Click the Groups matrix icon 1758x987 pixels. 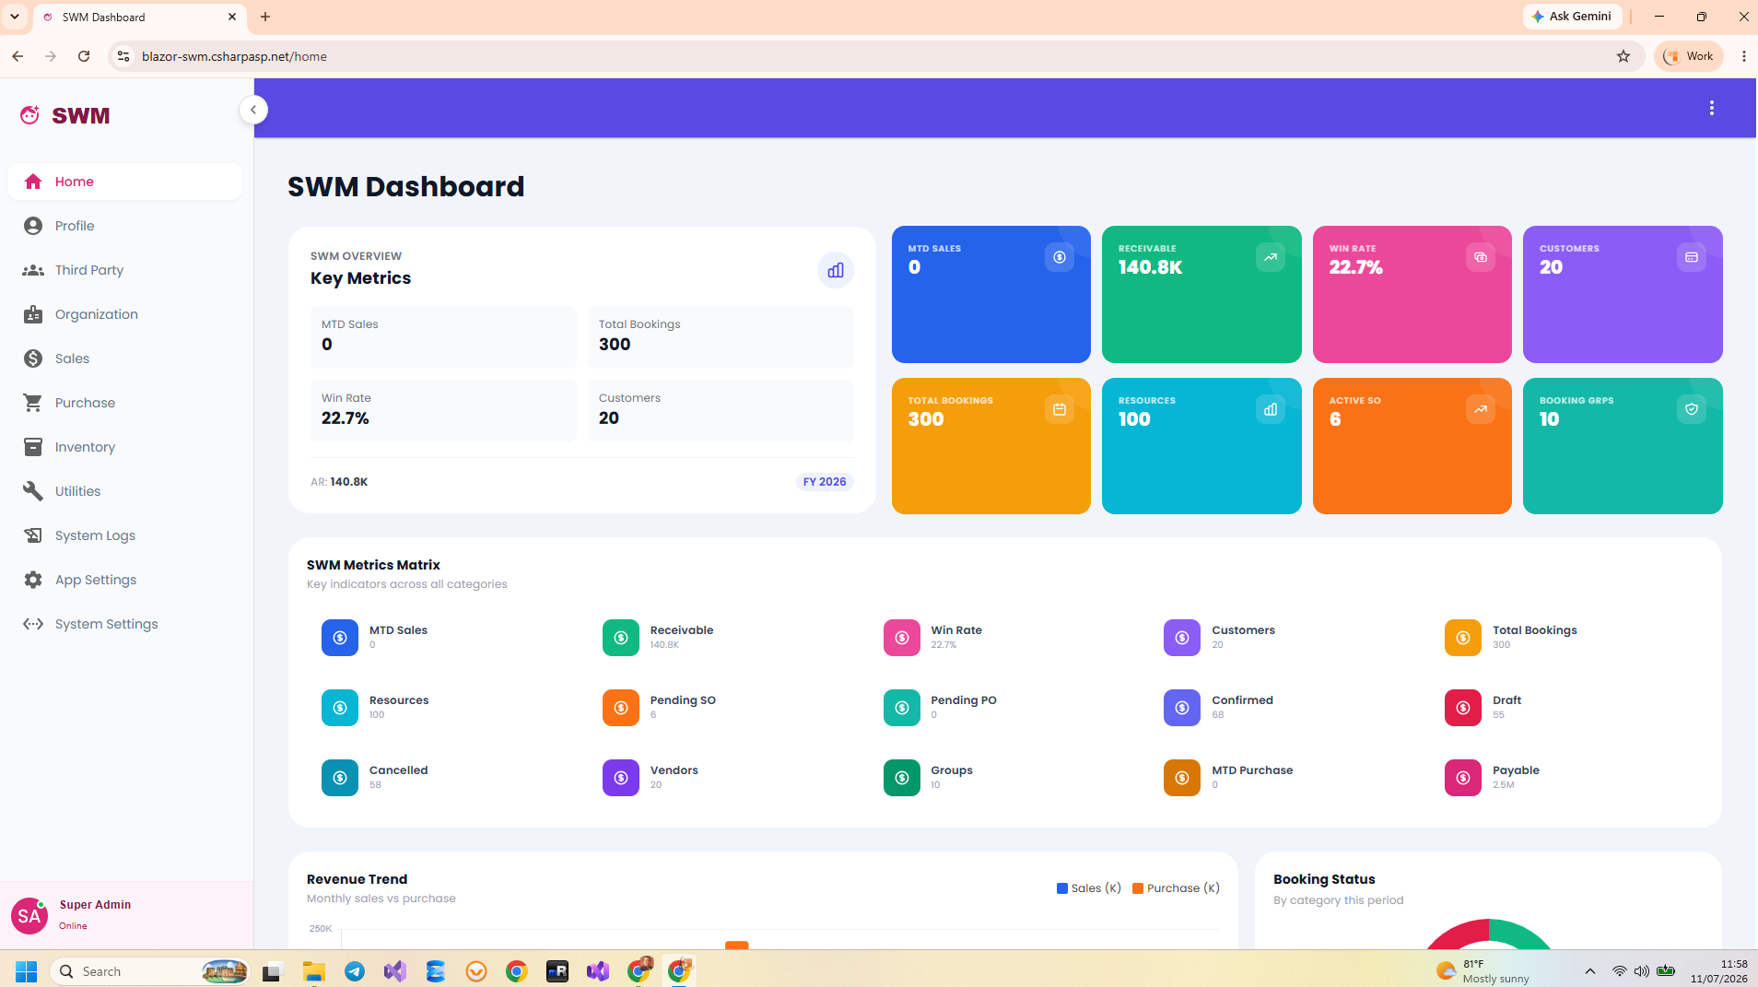coord(902,778)
